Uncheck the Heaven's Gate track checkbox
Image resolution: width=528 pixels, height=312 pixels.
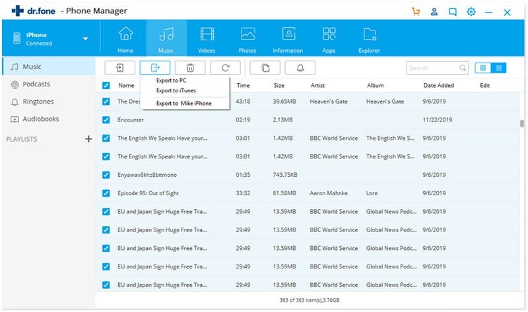pyautogui.click(x=106, y=102)
